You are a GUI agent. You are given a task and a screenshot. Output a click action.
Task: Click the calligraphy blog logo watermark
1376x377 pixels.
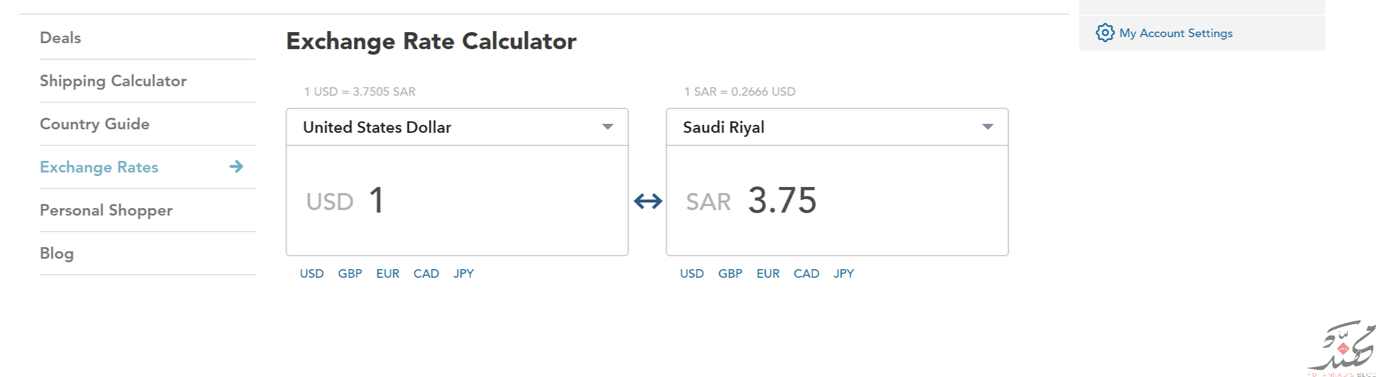click(1341, 347)
